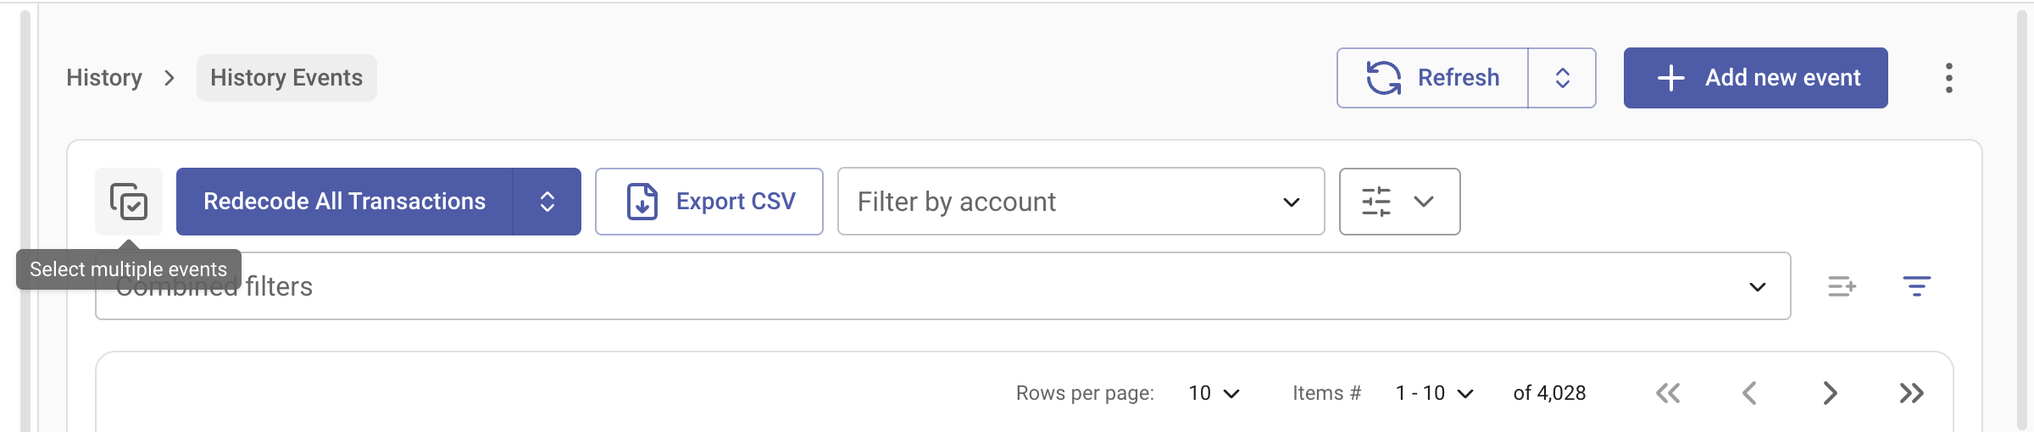
Task: Click Add new event button
Action: click(1755, 78)
